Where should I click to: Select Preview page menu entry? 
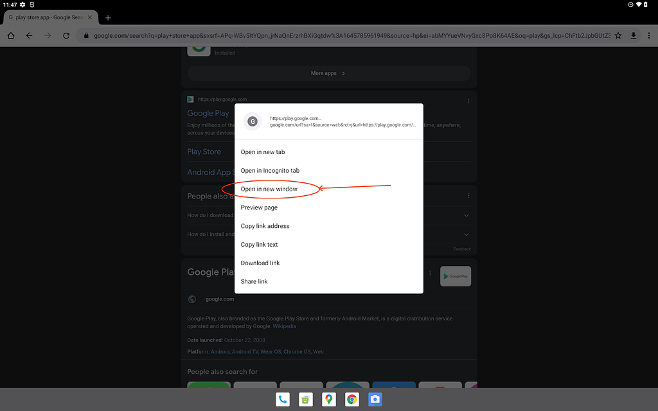[328, 207]
